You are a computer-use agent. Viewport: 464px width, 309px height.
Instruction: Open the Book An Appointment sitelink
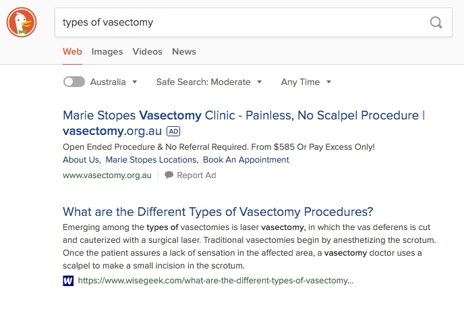246,160
